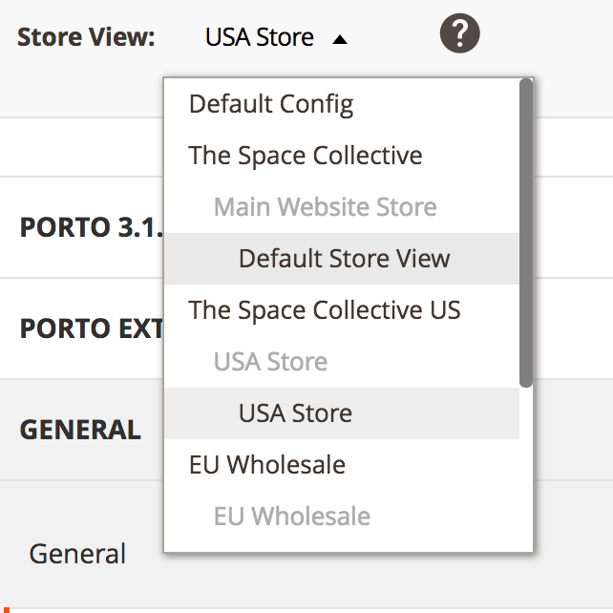The height and width of the screenshot is (613, 613).
Task: Expand the GENERAL configuration group
Action: pyautogui.click(x=80, y=430)
